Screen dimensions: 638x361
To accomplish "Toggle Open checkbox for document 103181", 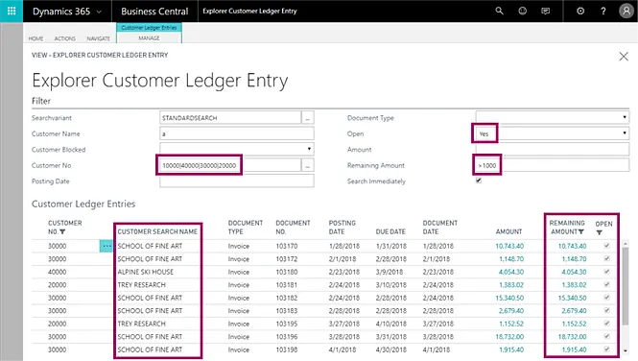I will click(x=606, y=284).
